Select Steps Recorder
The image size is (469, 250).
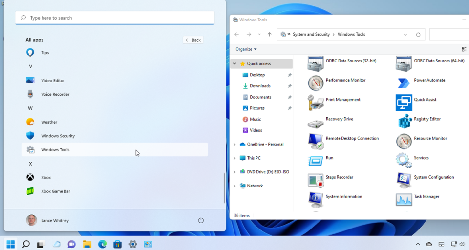pos(331,180)
